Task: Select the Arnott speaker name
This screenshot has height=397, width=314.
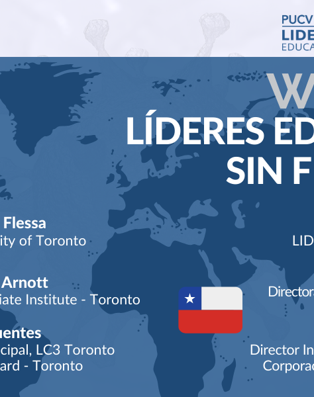Action: click(25, 283)
